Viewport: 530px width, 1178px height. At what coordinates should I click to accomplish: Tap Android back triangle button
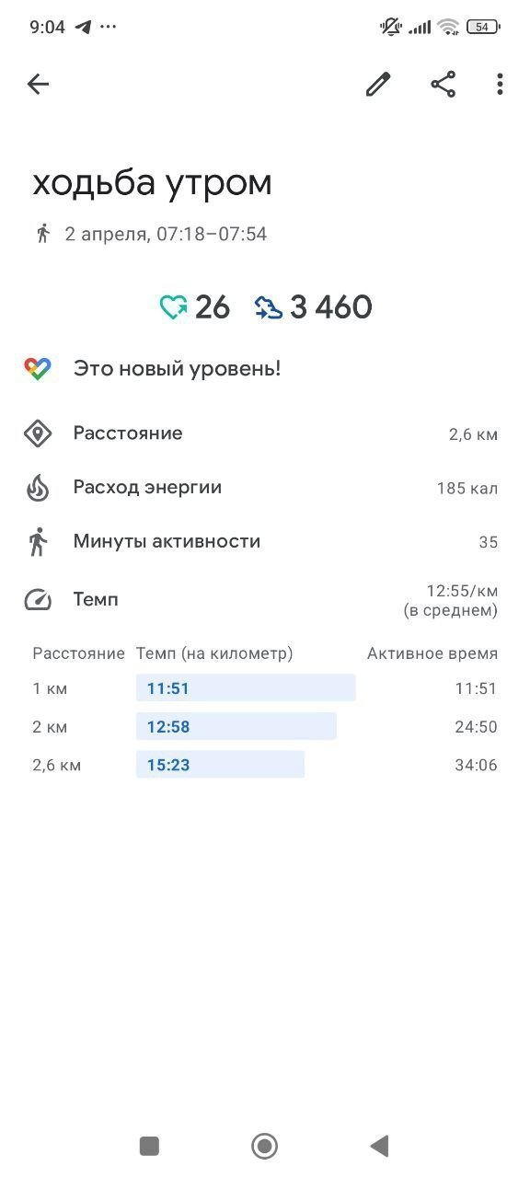pos(379,1146)
